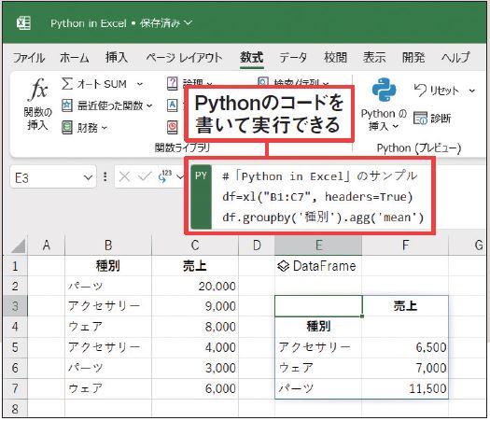This screenshot has height=421, width=490.
Task: Select row 1 header
Action: click(x=15, y=266)
